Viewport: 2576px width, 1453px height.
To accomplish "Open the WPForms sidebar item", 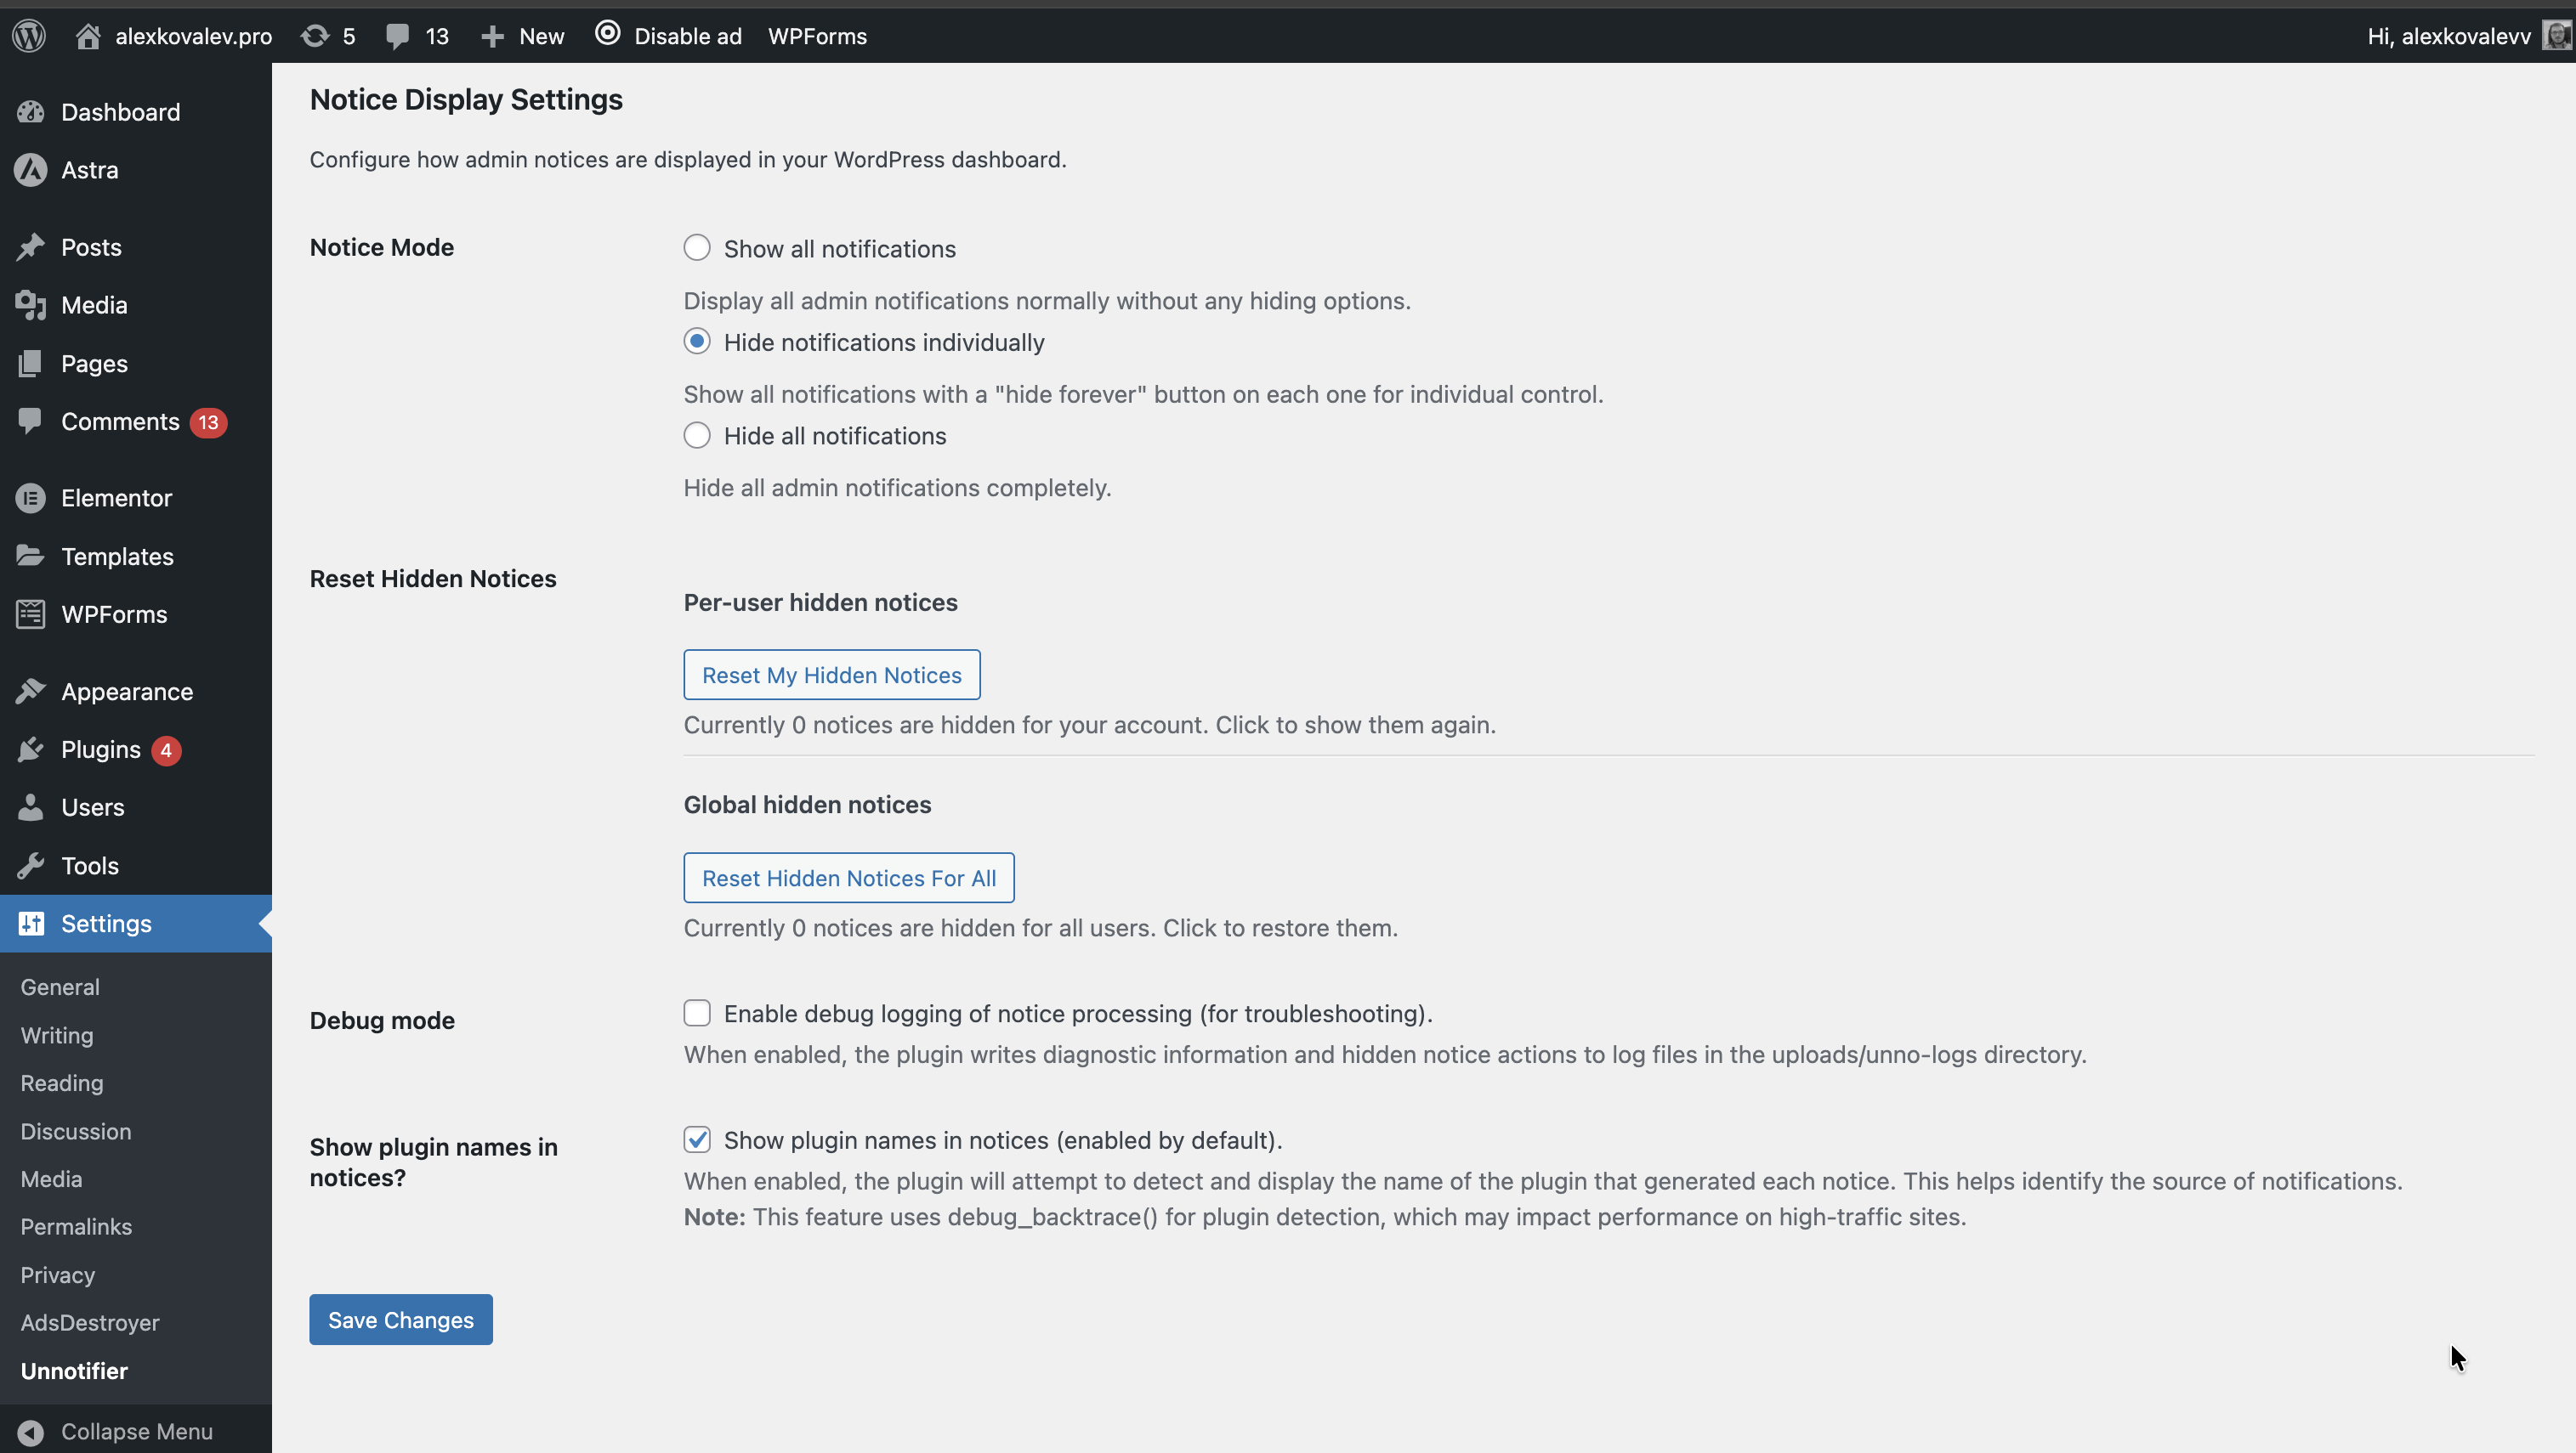I will pyautogui.click(x=113, y=613).
